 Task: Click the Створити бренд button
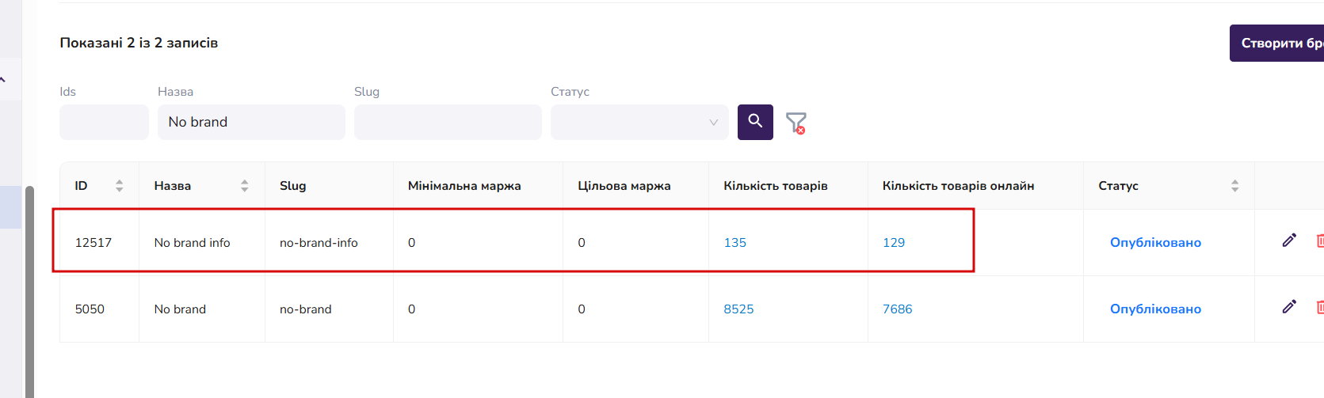click(1276, 43)
